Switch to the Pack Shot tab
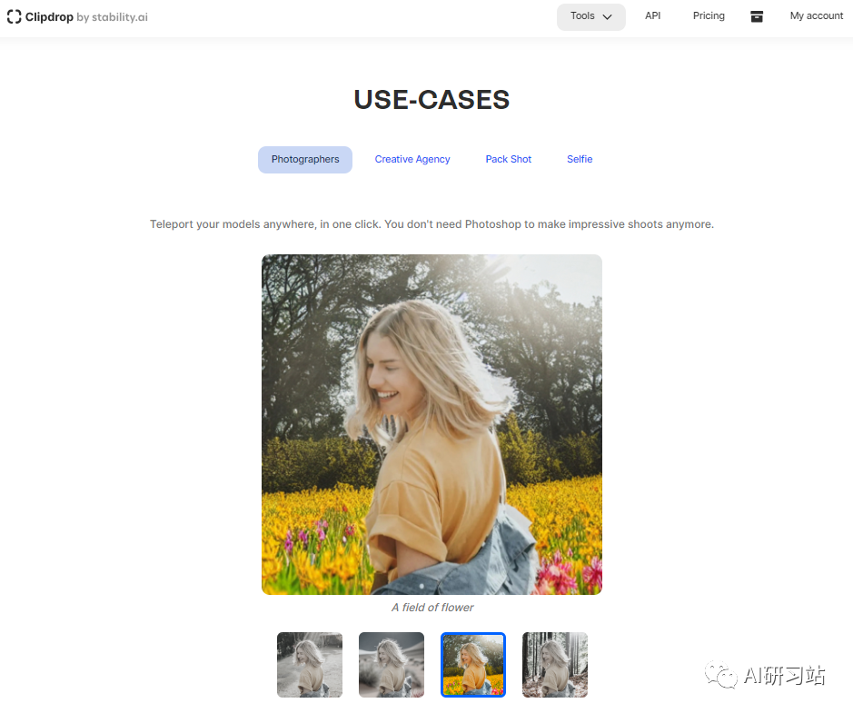 click(x=508, y=159)
